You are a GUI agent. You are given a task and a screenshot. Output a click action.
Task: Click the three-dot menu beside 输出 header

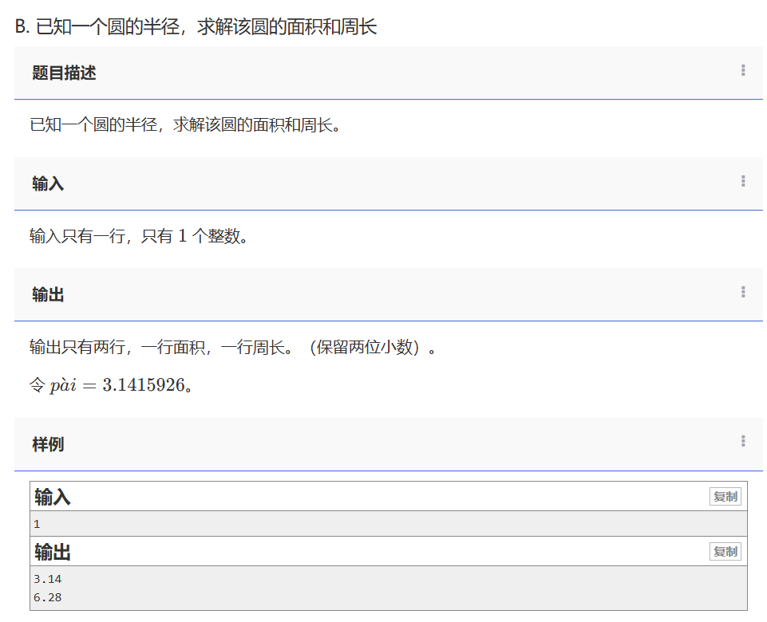click(743, 293)
